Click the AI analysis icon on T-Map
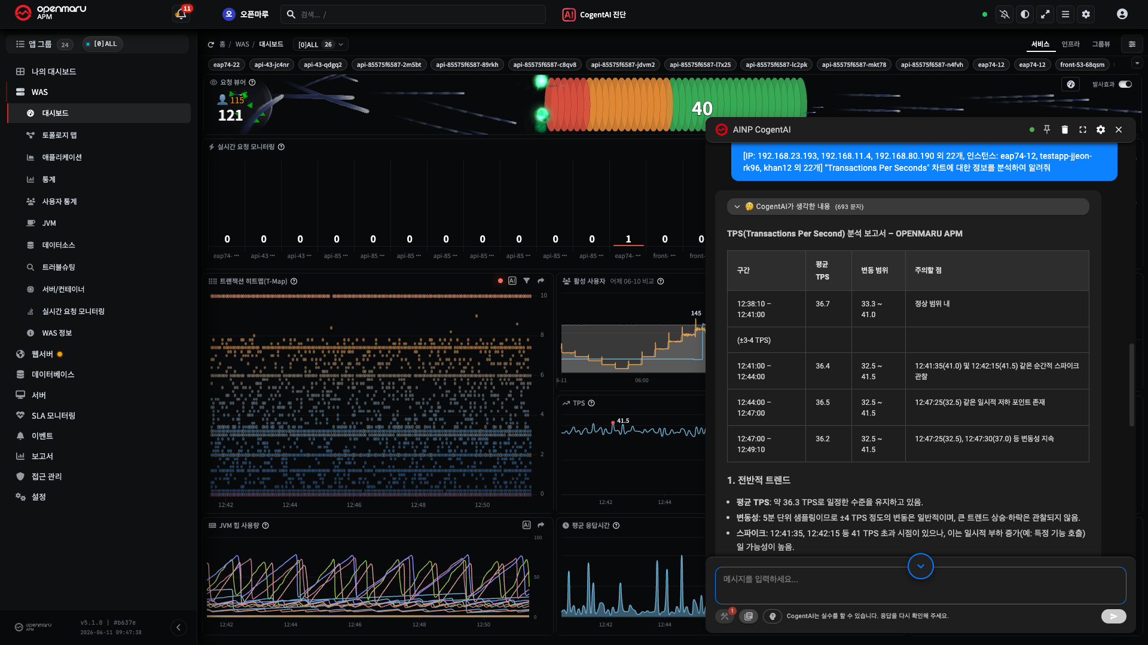Viewport: 1148px width, 645px height. pos(512,281)
